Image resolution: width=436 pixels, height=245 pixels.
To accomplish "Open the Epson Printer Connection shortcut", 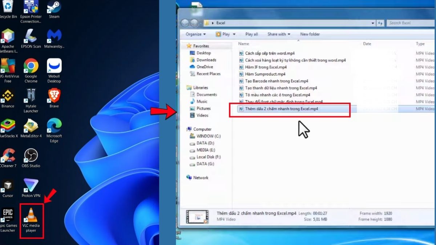I will (31, 12).
